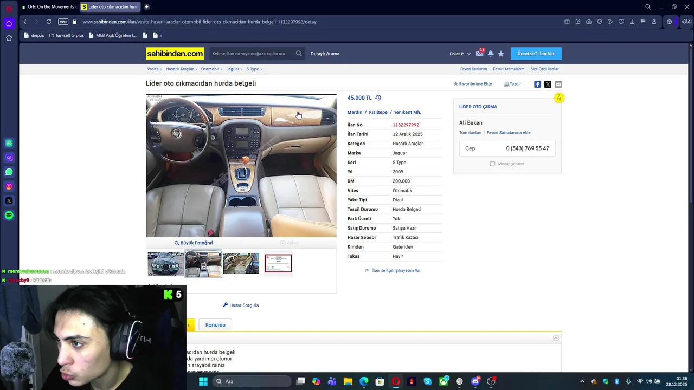Viewport: 694px width, 390px height.
Task: Open the notifications bell icon
Action: (x=491, y=54)
